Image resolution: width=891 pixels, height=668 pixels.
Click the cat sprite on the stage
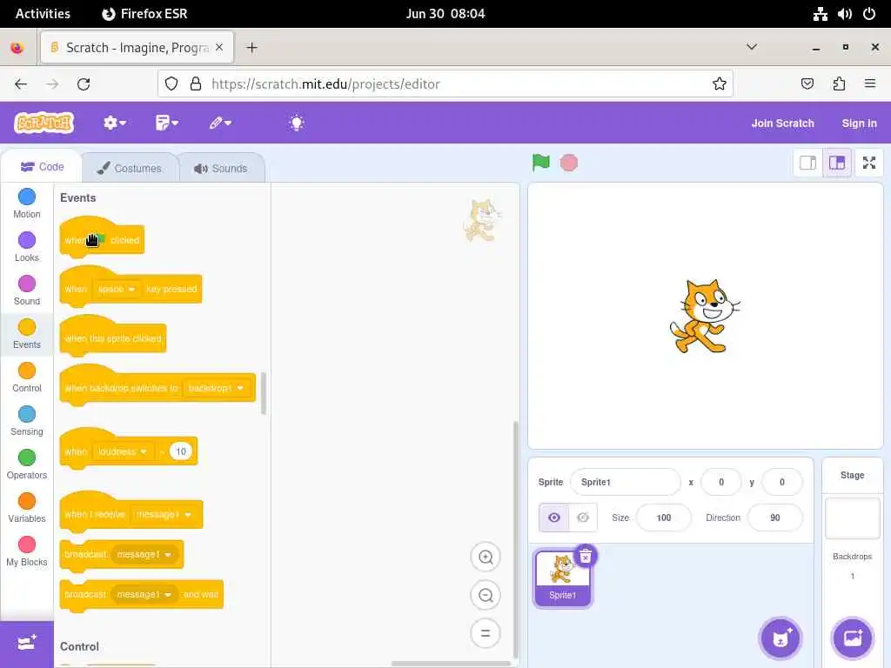704,316
